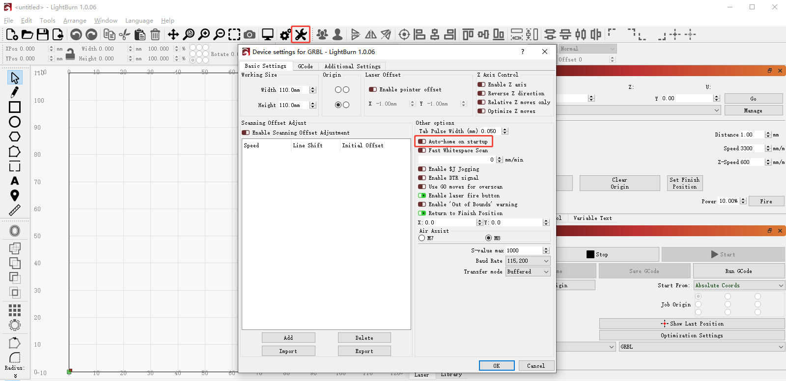
Task: Click Add under the scanning offset table
Action: 288,338
